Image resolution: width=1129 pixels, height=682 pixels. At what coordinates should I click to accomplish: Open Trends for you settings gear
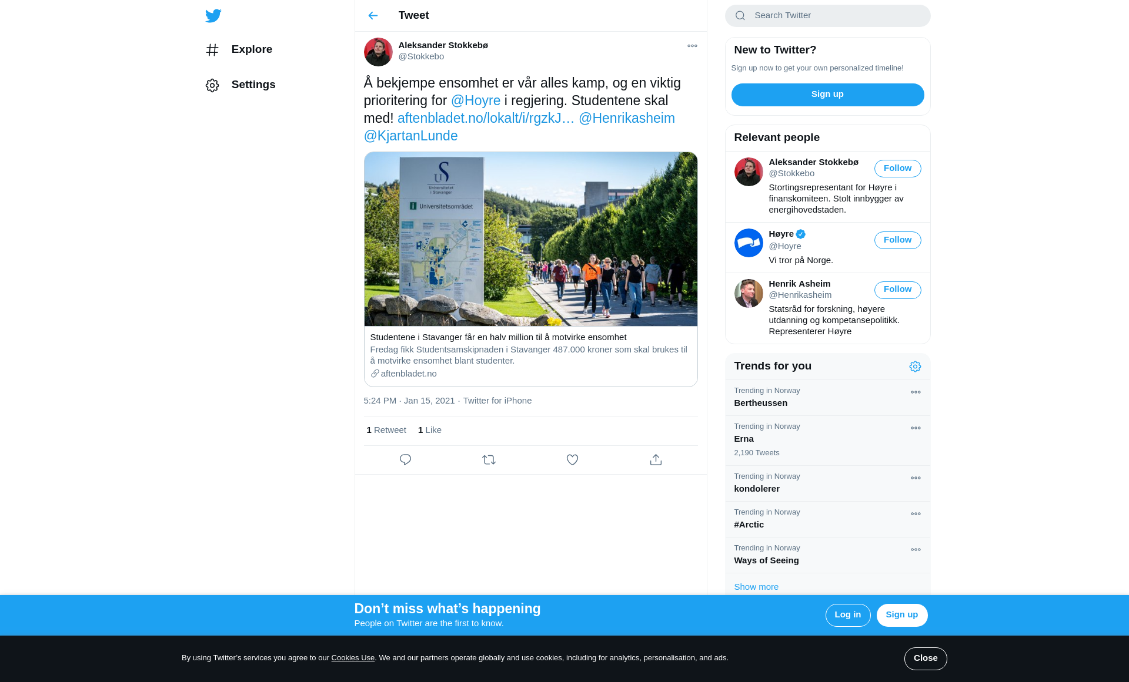click(x=915, y=367)
